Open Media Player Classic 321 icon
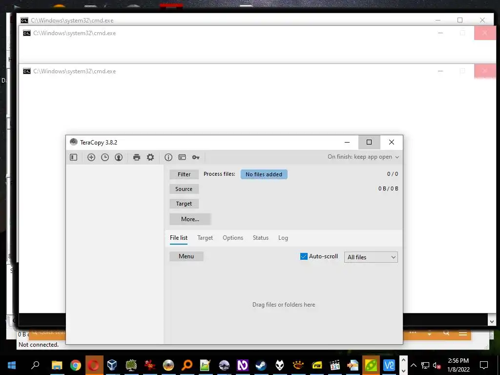This screenshot has height=375, width=500. click(335, 365)
